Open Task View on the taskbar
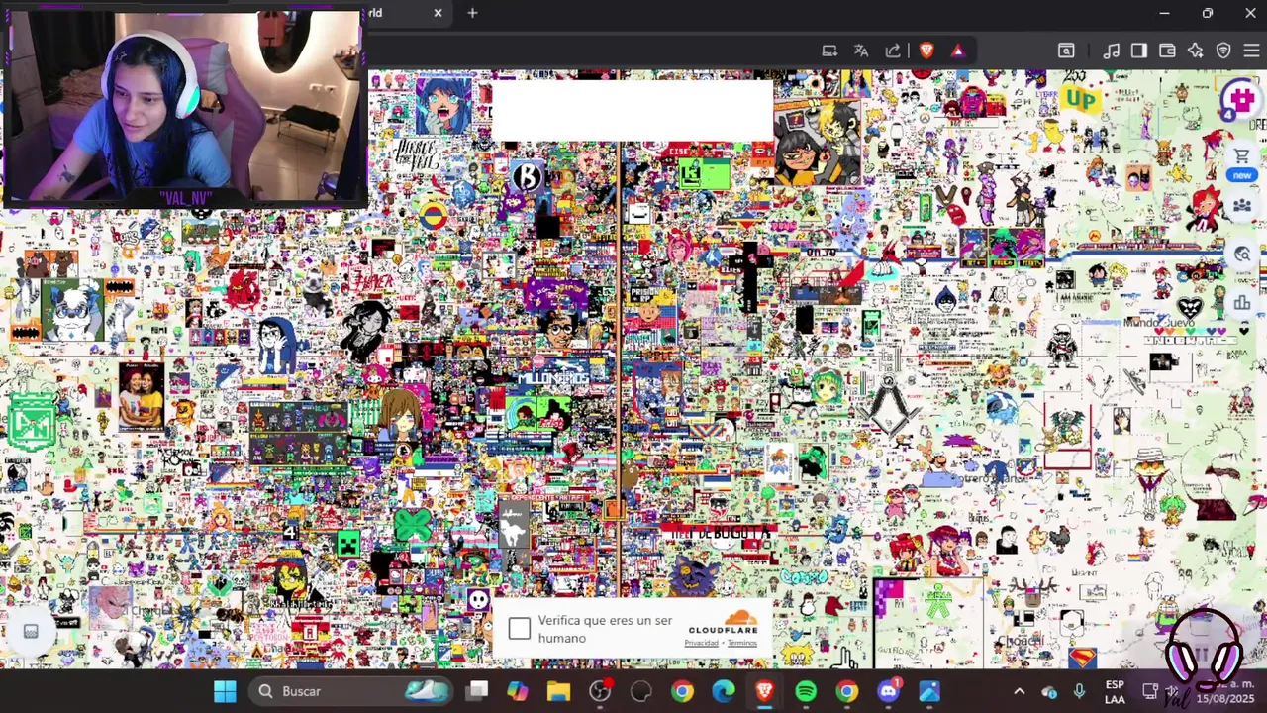Image resolution: width=1267 pixels, height=713 pixels. pos(478,691)
